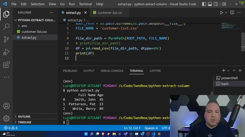Run the Python file with play button

(x=221, y=13)
